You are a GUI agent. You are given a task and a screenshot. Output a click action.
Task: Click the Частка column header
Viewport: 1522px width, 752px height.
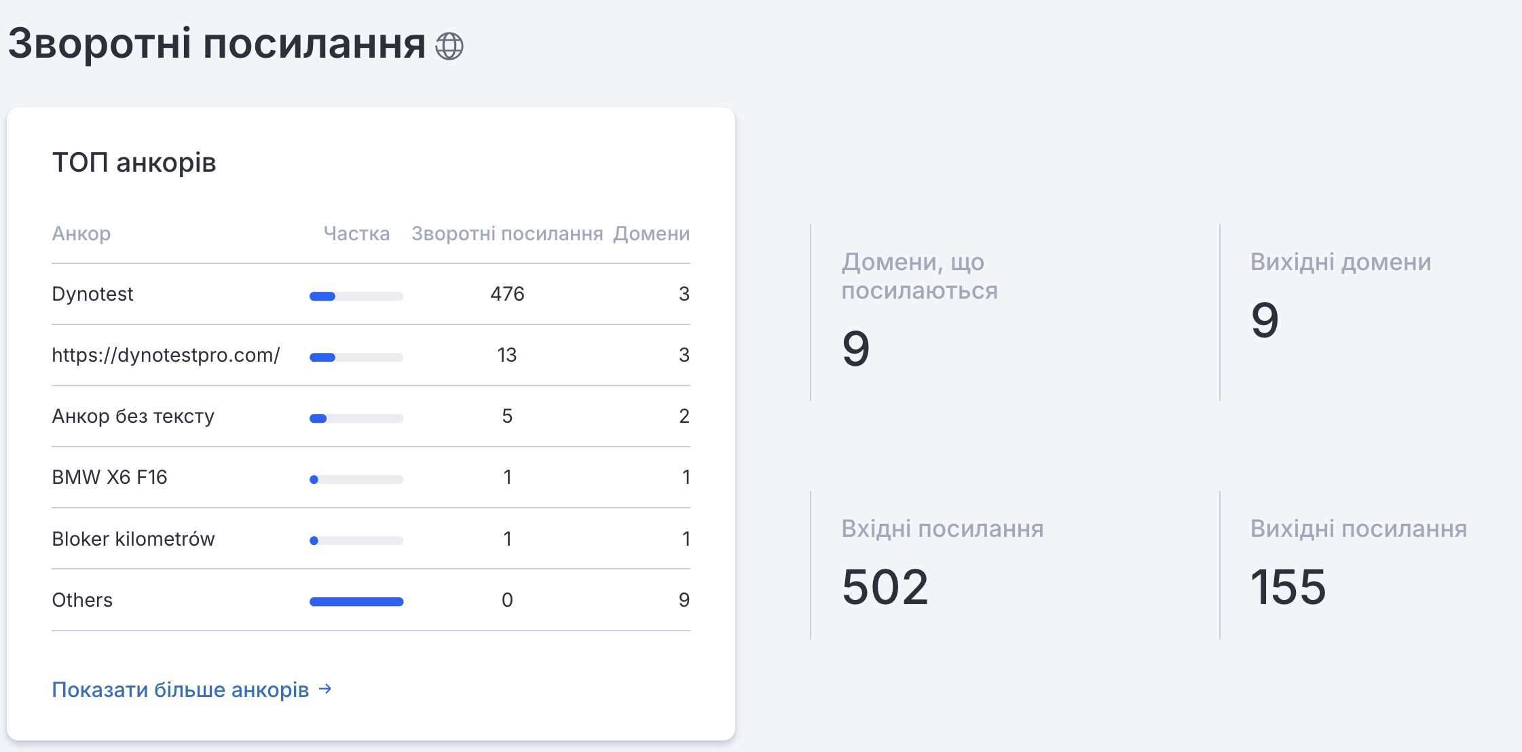click(356, 233)
